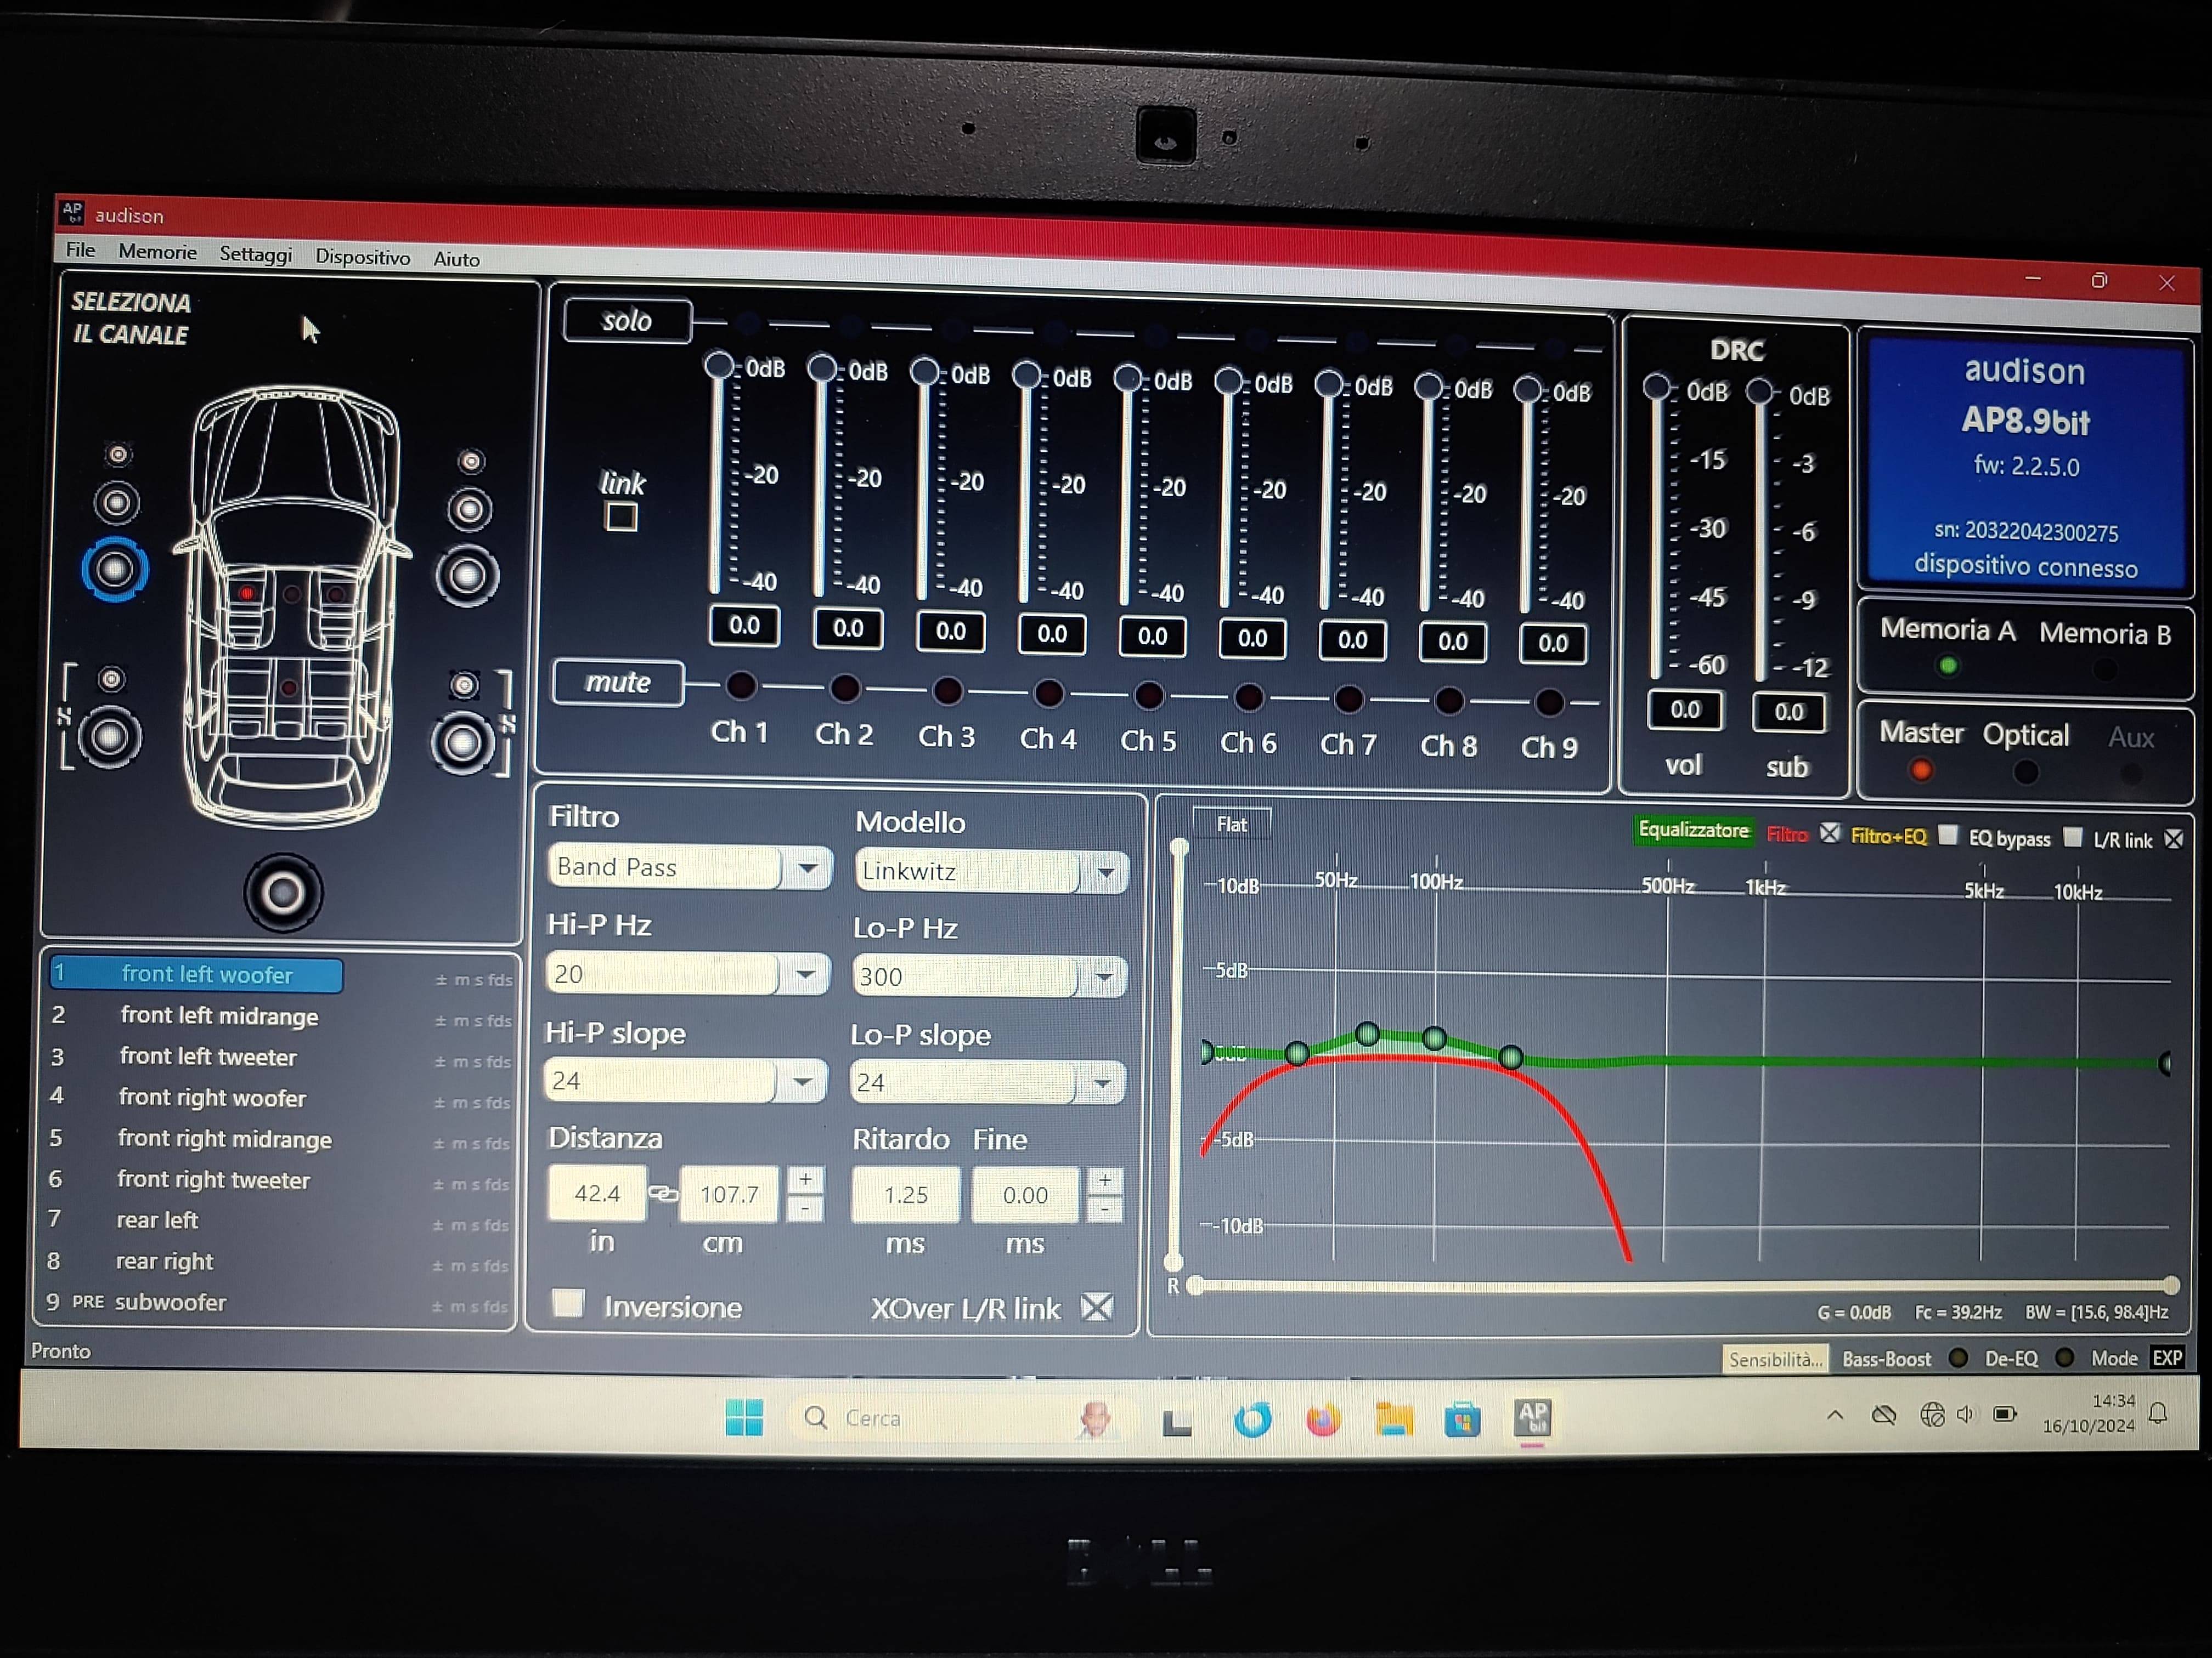Select the front left woofer speaker icon
Viewport: 2212px width, 1658px height.
point(114,570)
